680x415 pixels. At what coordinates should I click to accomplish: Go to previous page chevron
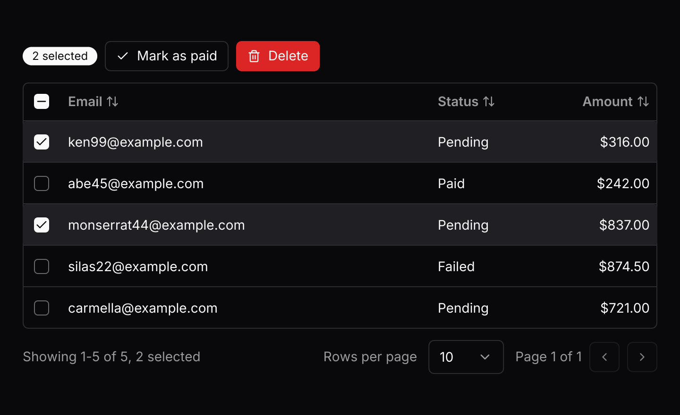click(x=604, y=357)
